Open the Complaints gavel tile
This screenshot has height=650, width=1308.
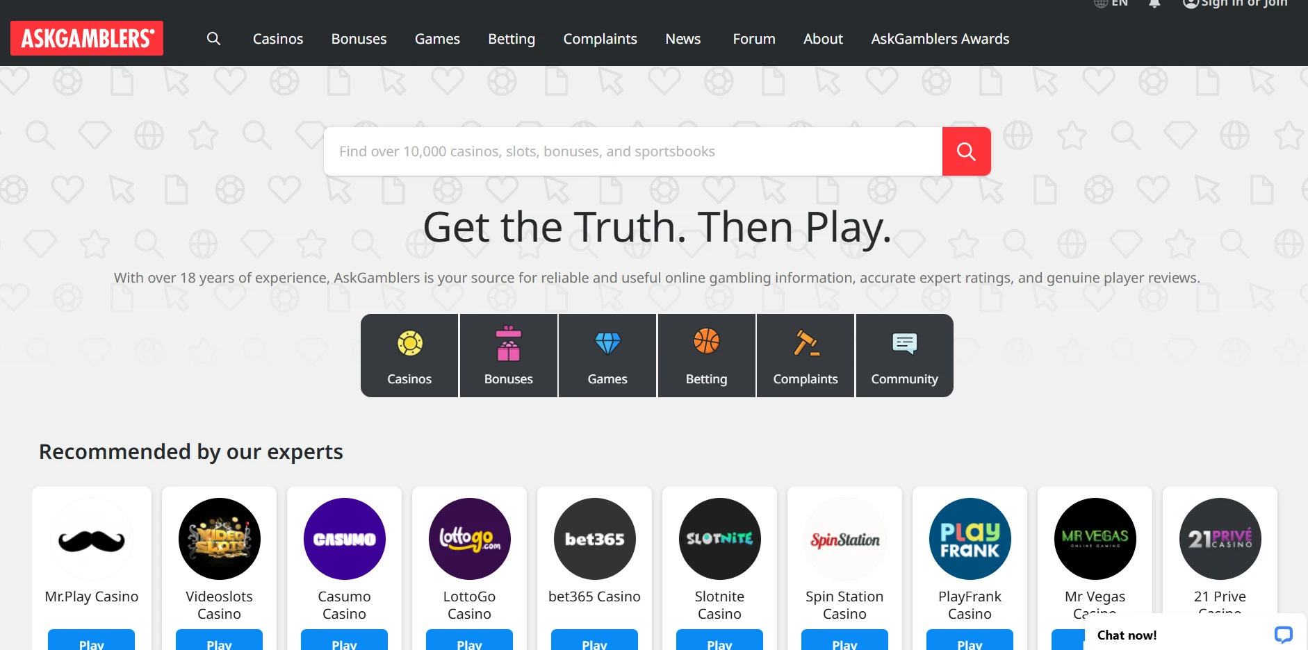click(x=806, y=356)
